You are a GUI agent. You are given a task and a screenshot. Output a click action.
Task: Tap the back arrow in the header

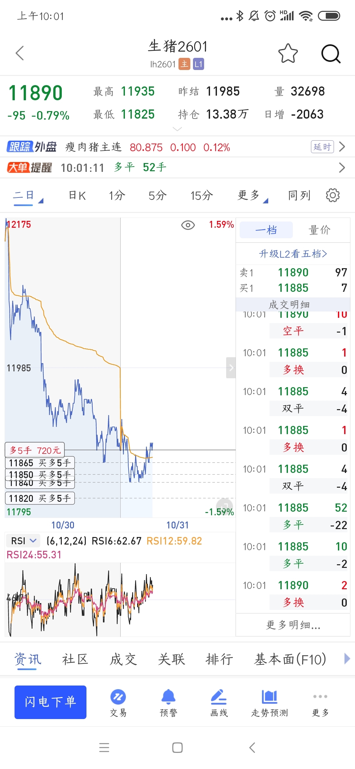click(20, 53)
